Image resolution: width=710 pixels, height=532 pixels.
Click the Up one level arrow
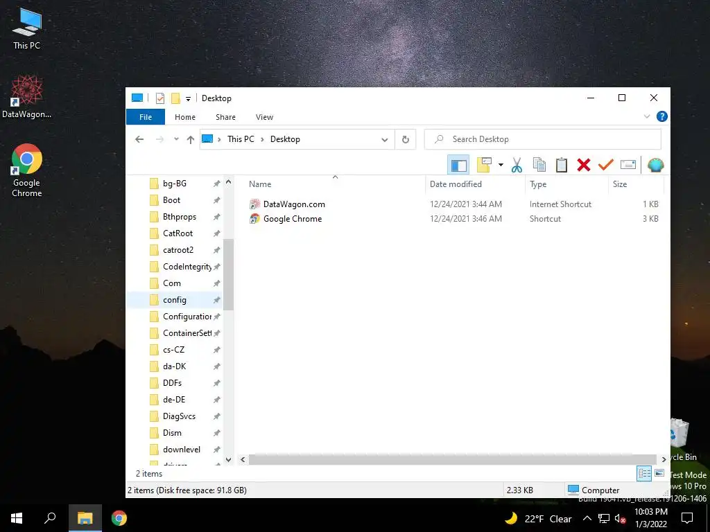pyautogui.click(x=191, y=139)
